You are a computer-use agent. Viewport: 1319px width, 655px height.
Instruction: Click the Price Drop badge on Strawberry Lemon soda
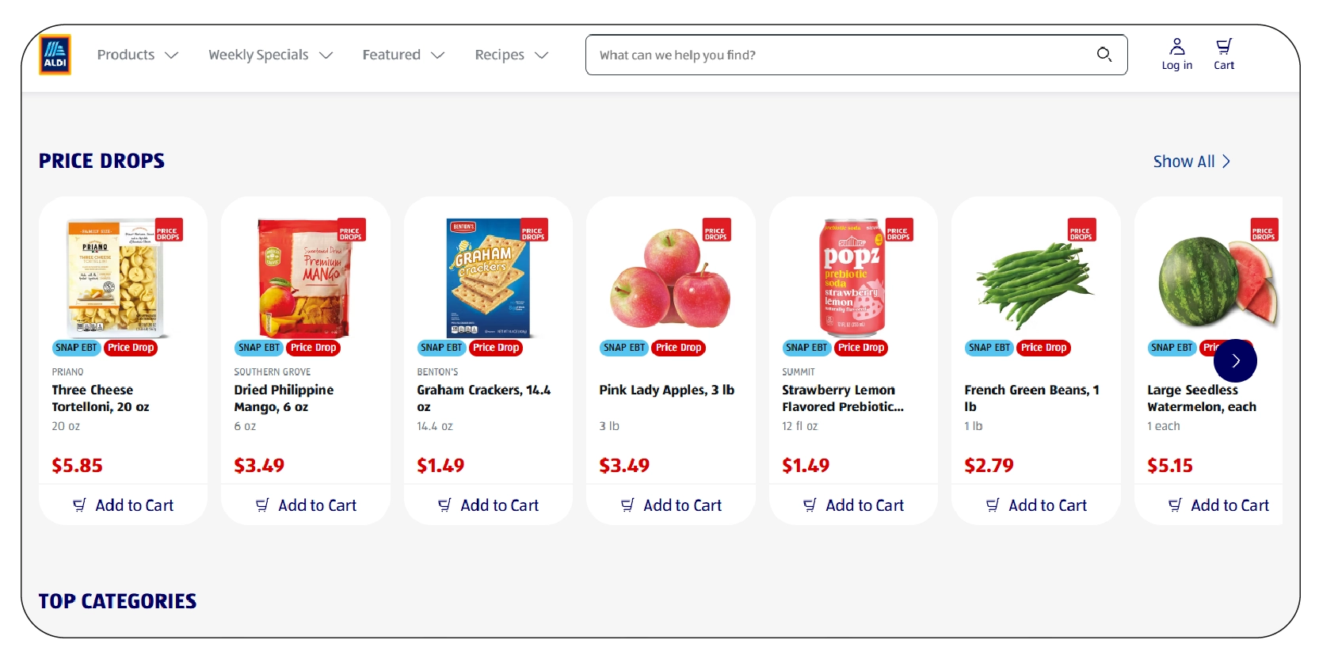pyautogui.click(x=861, y=348)
